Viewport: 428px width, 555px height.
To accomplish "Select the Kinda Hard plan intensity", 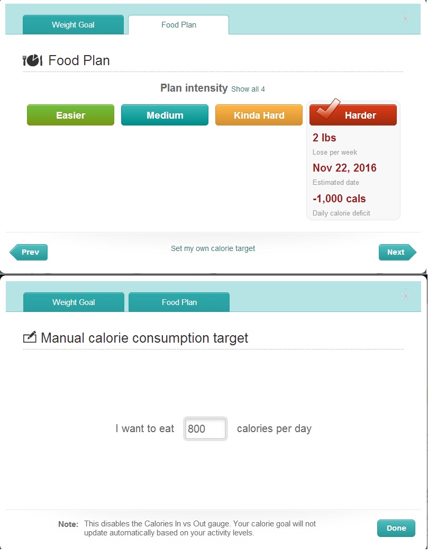I will coord(259,115).
